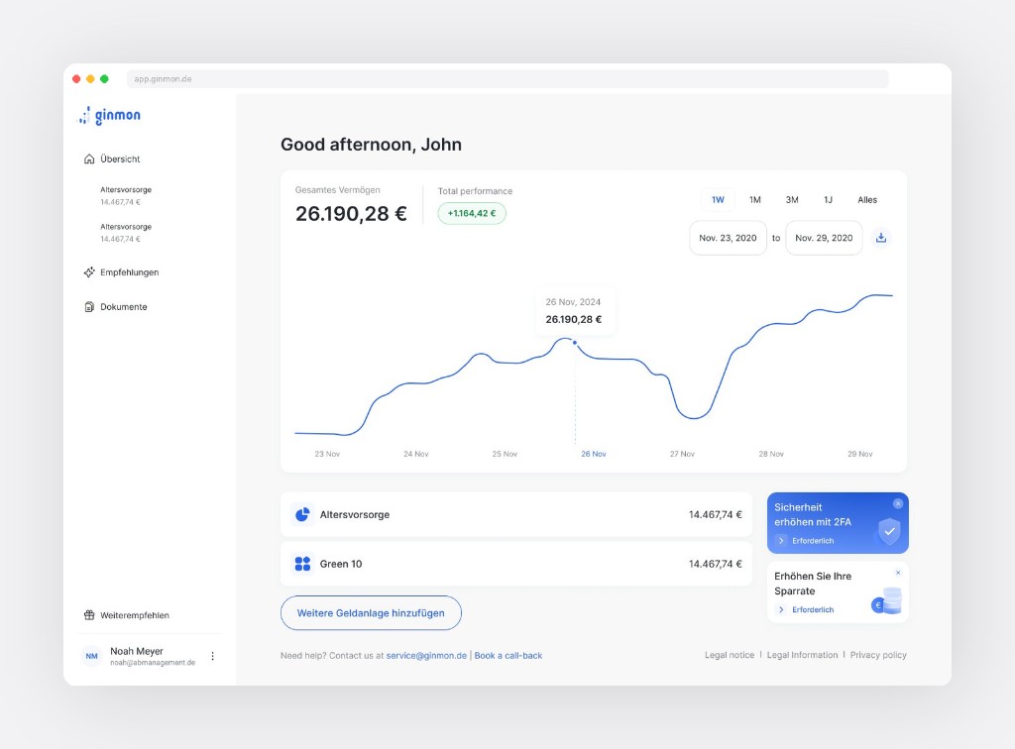The image size is (1015, 749).
Task: Click the Weiterempfehlen gift icon
Action: (x=88, y=614)
